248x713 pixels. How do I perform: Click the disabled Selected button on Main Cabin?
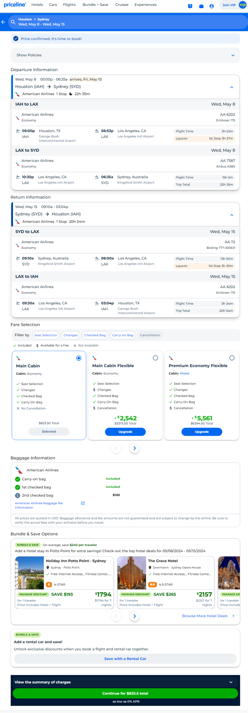pos(49,431)
